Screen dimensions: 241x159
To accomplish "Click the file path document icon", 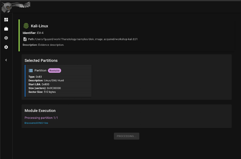I will click(x=25, y=39).
